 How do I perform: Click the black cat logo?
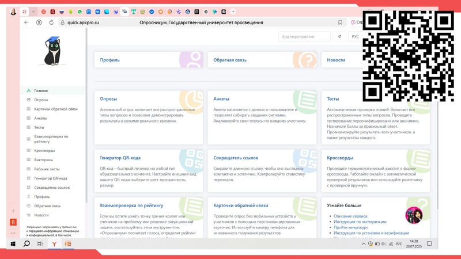[x=53, y=51]
